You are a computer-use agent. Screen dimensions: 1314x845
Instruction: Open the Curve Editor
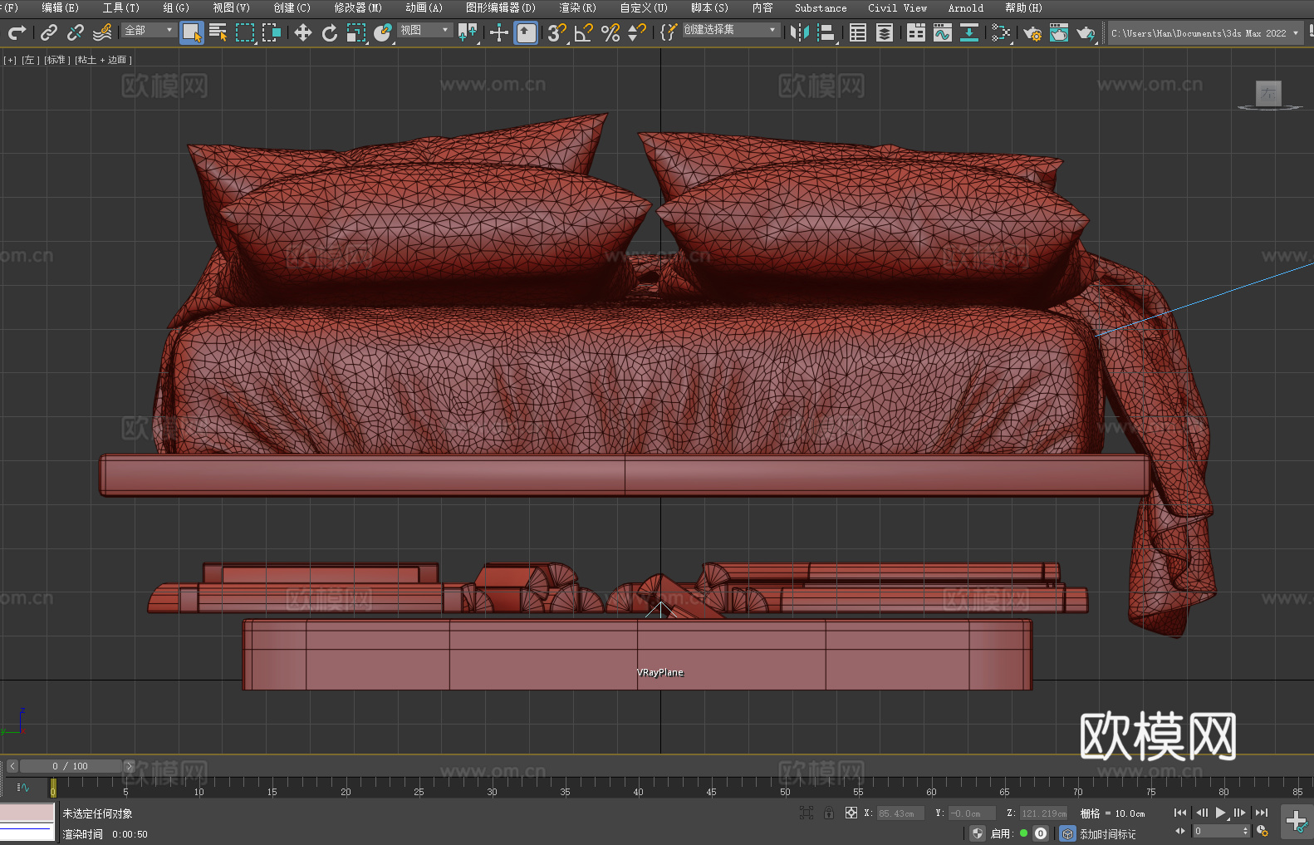point(942,32)
